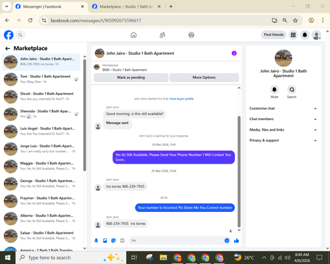330x264 pixels.
Task: Open the Windows notification center icon
Action: pyautogui.click(x=319, y=257)
